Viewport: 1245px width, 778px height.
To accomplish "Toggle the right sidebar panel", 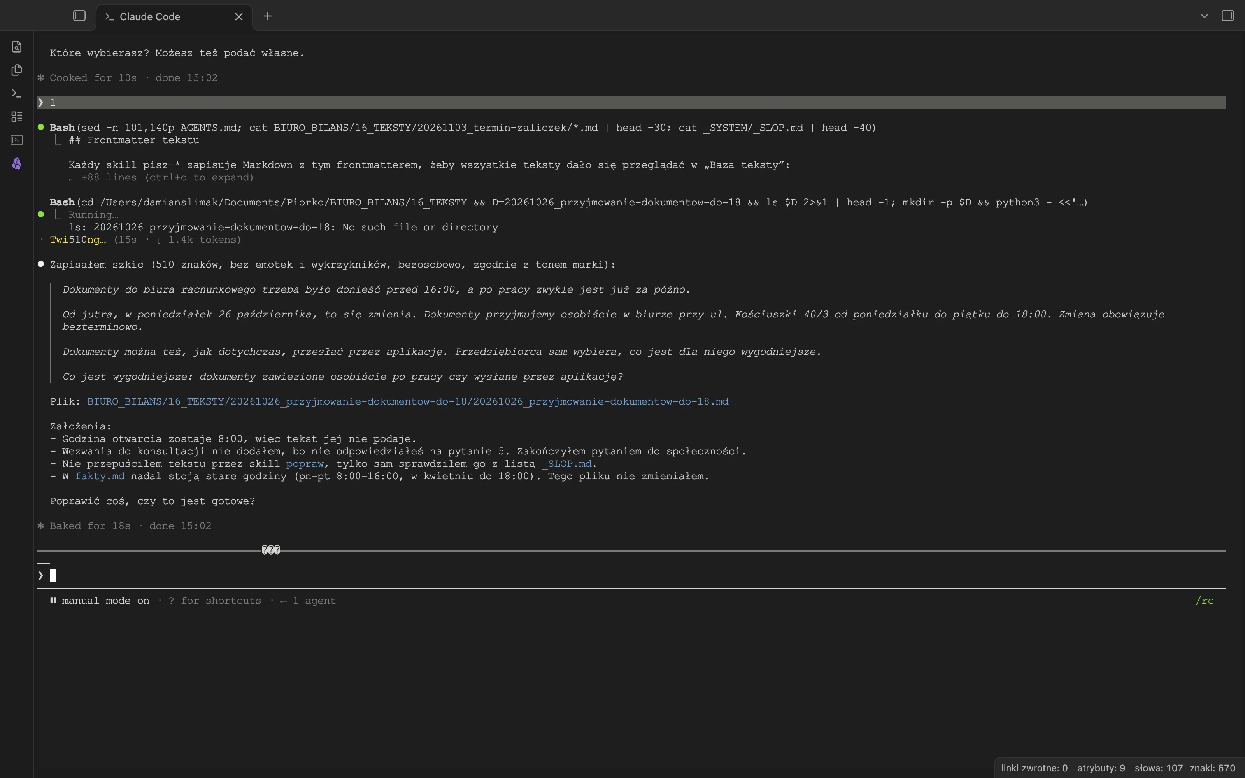I will click(1227, 16).
